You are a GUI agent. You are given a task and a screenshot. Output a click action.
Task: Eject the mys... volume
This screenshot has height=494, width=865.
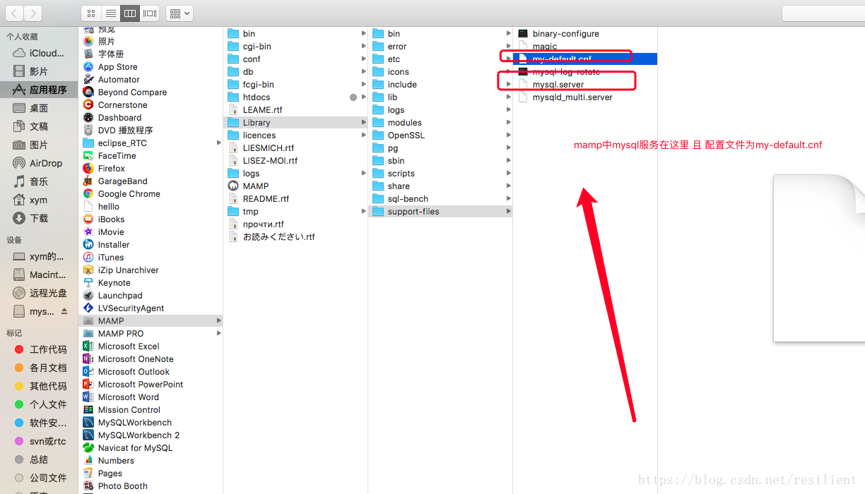point(64,311)
